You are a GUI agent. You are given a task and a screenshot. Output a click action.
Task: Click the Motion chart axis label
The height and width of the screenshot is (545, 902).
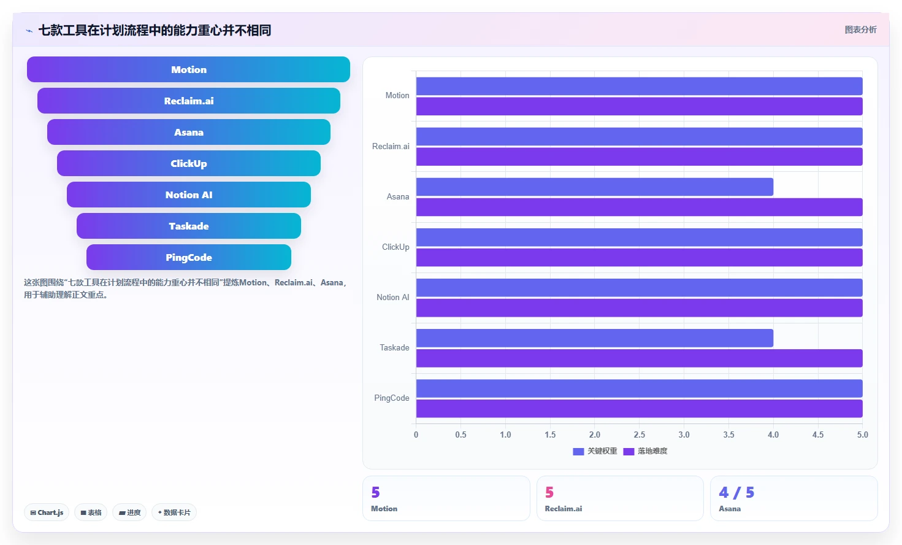397,96
